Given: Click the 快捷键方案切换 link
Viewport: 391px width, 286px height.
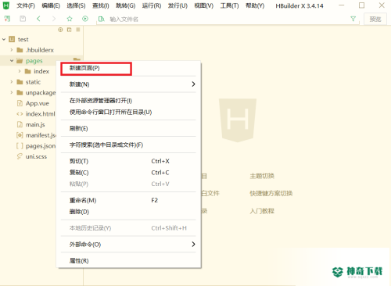Looking at the screenshot, I should [271, 193].
